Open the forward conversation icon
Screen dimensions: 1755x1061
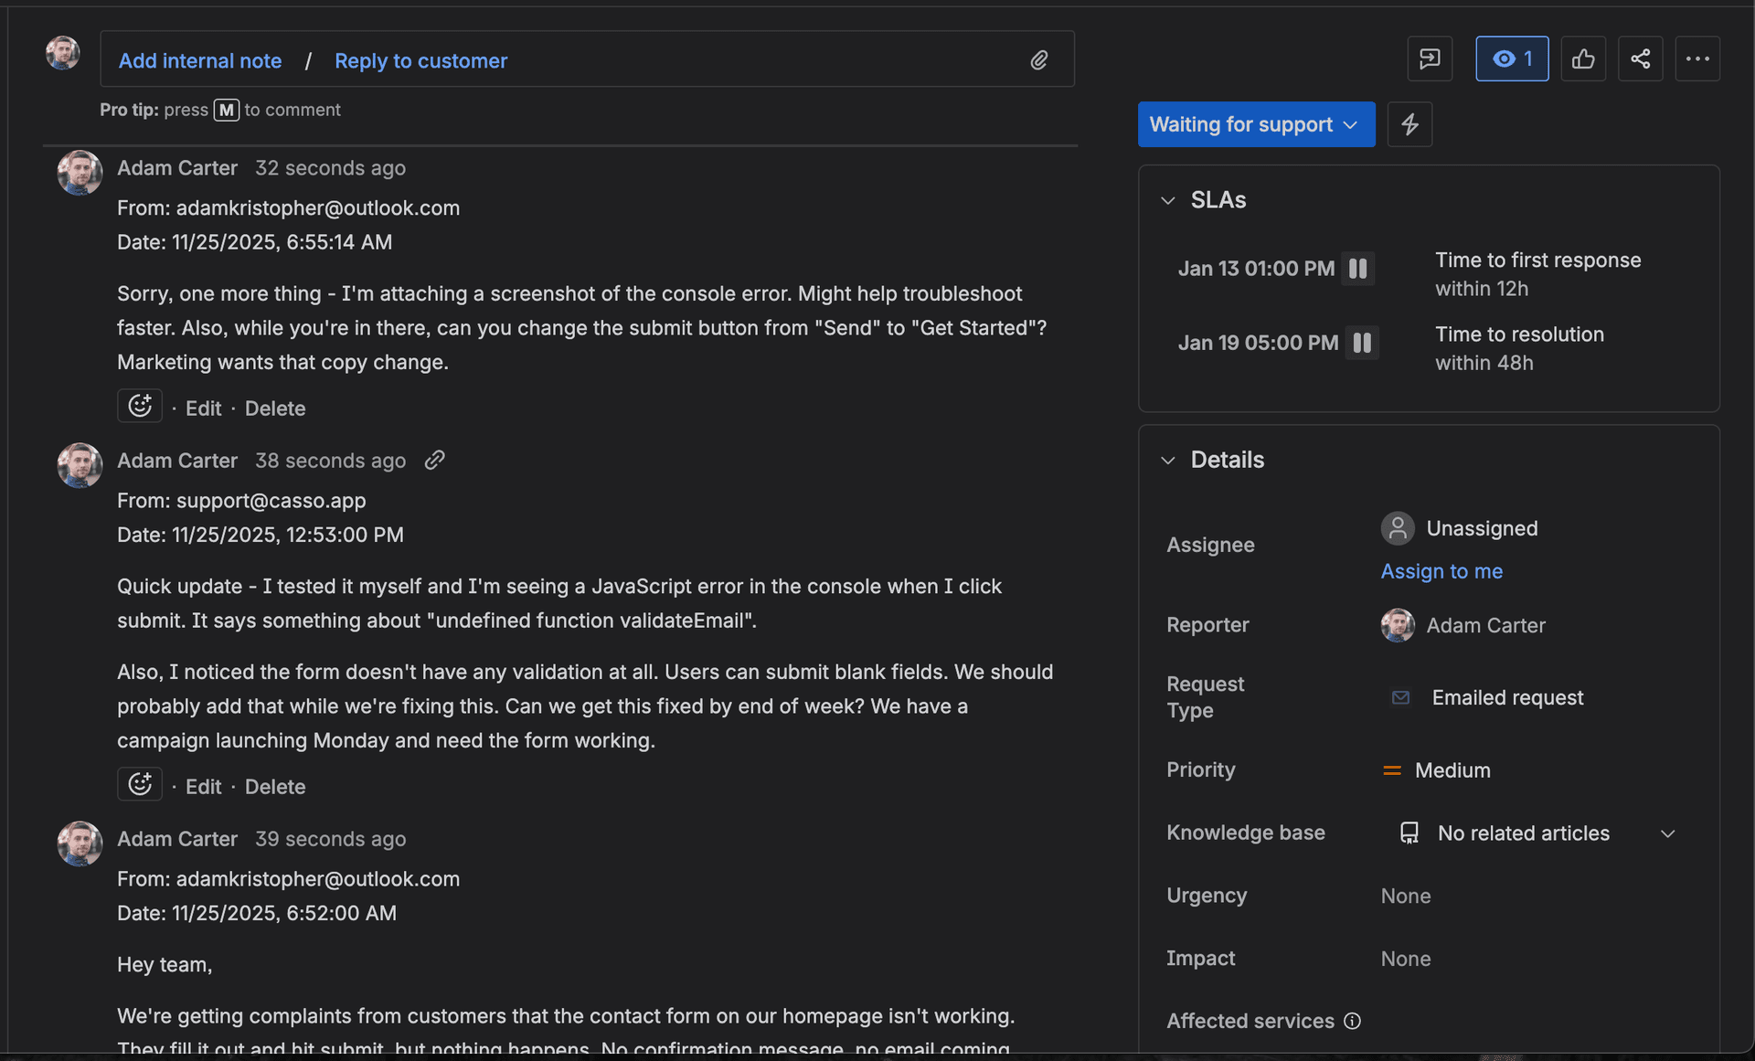1430,58
